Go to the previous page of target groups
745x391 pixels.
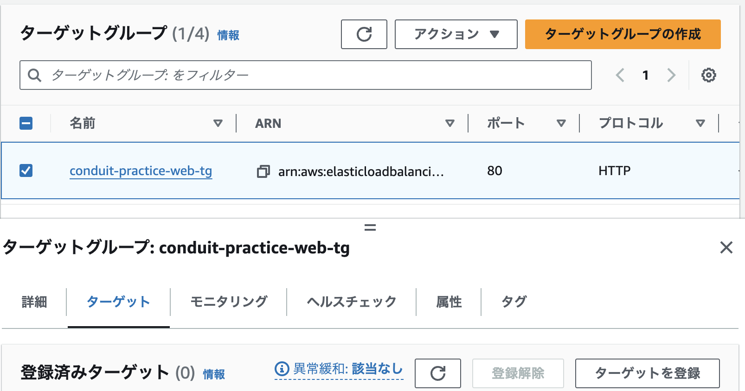620,75
